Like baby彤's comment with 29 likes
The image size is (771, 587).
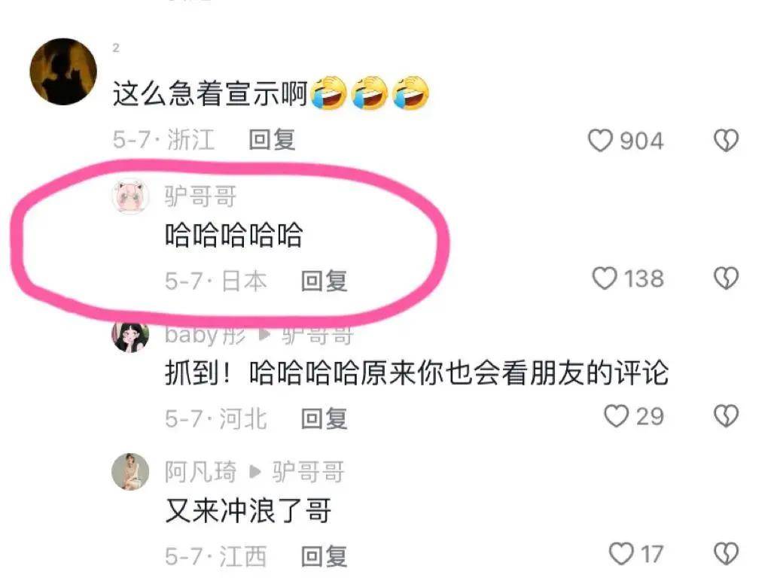pos(616,416)
